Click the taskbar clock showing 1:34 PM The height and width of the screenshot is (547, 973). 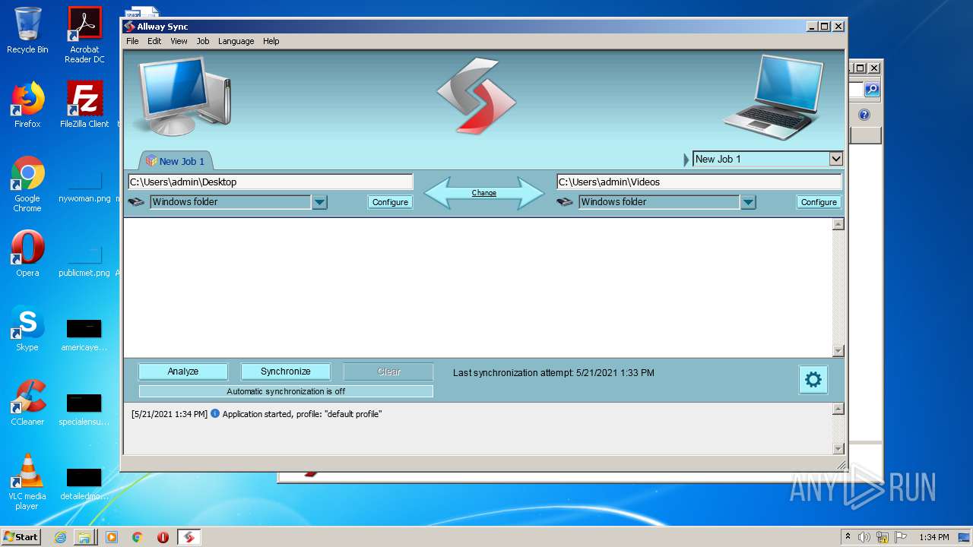[934, 537]
